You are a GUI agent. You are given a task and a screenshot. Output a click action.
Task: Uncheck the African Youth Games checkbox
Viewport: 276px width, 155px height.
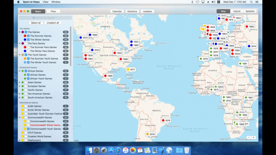click(x=28, y=79)
